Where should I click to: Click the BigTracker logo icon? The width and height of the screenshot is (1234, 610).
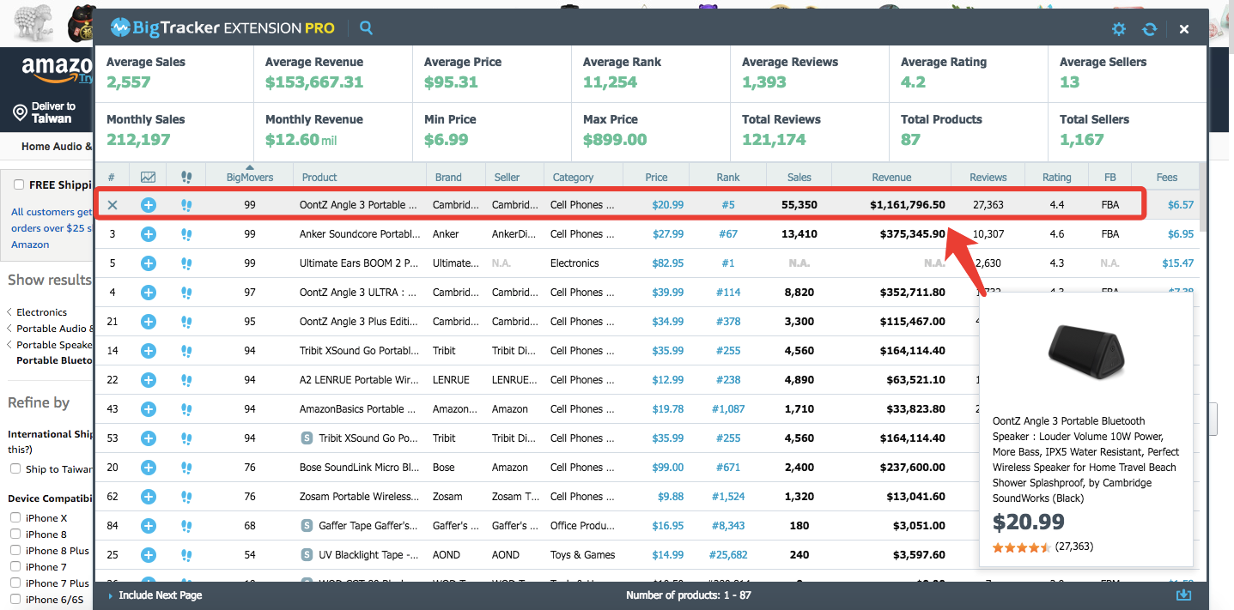(120, 27)
